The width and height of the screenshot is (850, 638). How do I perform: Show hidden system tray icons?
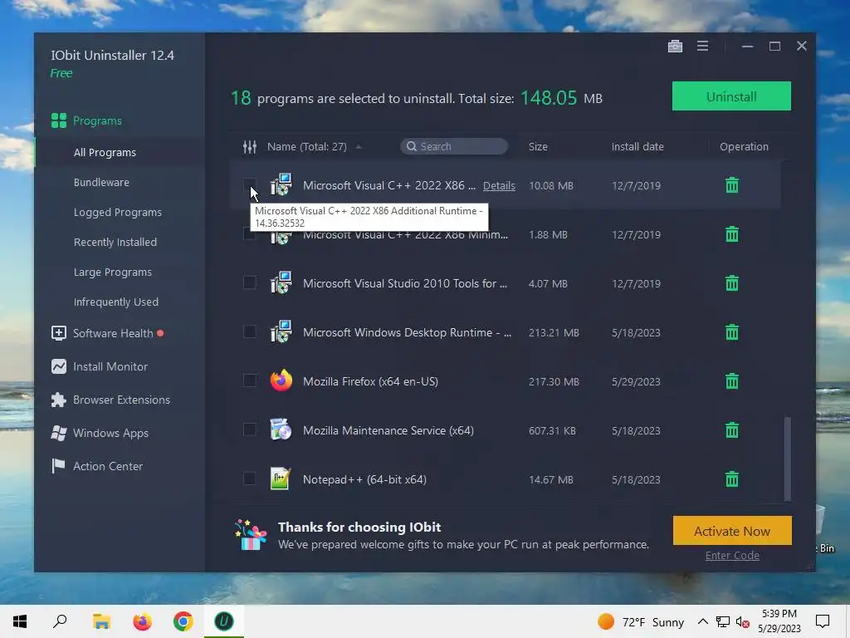point(702,621)
